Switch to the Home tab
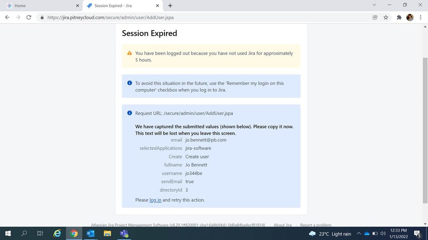 click(x=42, y=6)
